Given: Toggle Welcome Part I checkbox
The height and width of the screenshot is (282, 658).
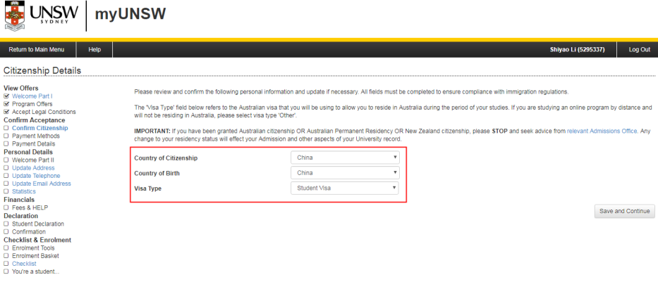Looking at the screenshot, I should (x=6, y=96).
